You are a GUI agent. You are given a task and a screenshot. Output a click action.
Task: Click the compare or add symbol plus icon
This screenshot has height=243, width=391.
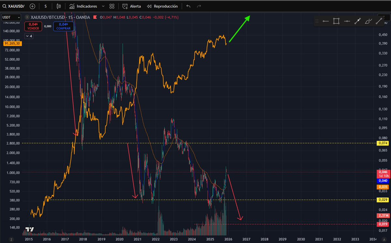(32, 6)
